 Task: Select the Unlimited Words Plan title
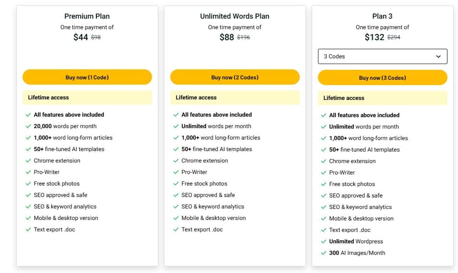(x=235, y=16)
